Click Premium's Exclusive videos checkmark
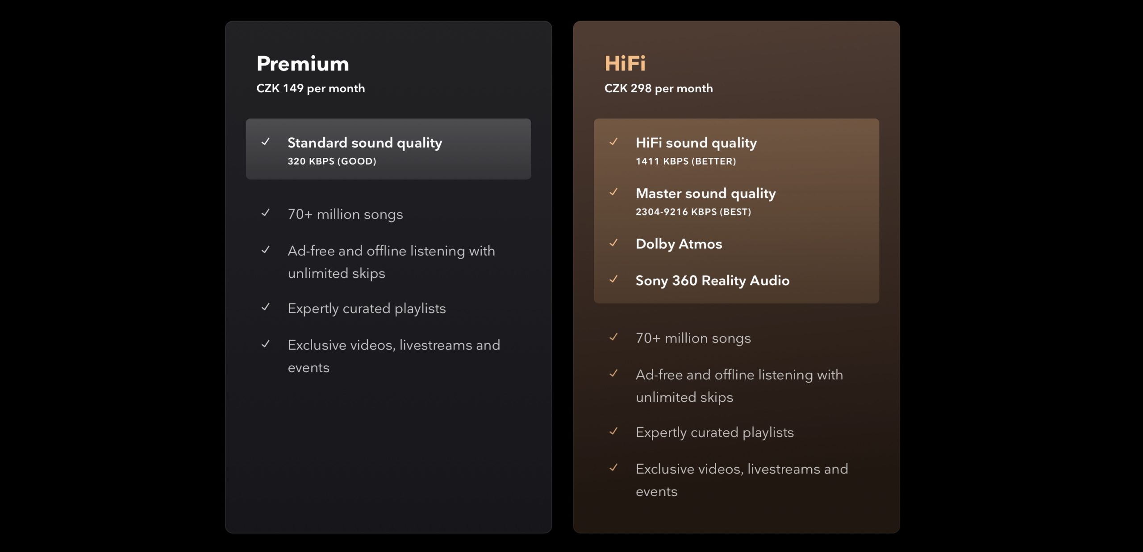The height and width of the screenshot is (552, 1143). (266, 344)
